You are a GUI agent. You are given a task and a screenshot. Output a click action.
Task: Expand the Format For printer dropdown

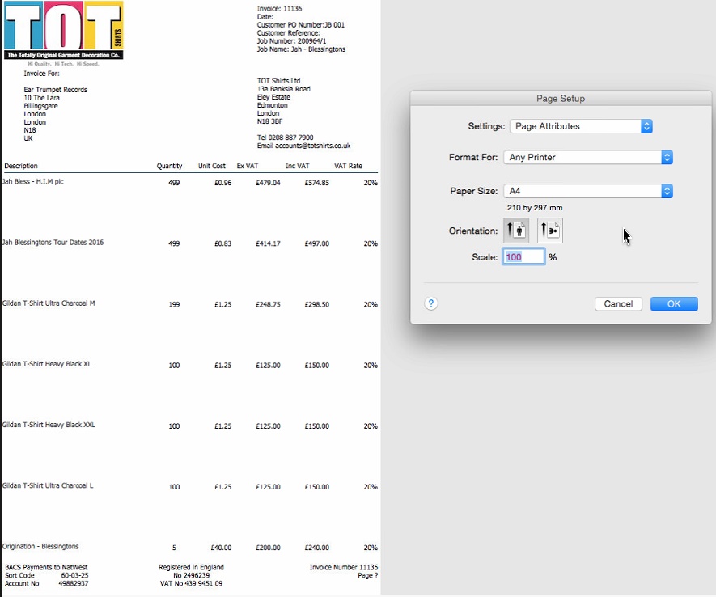coord(587,157)
